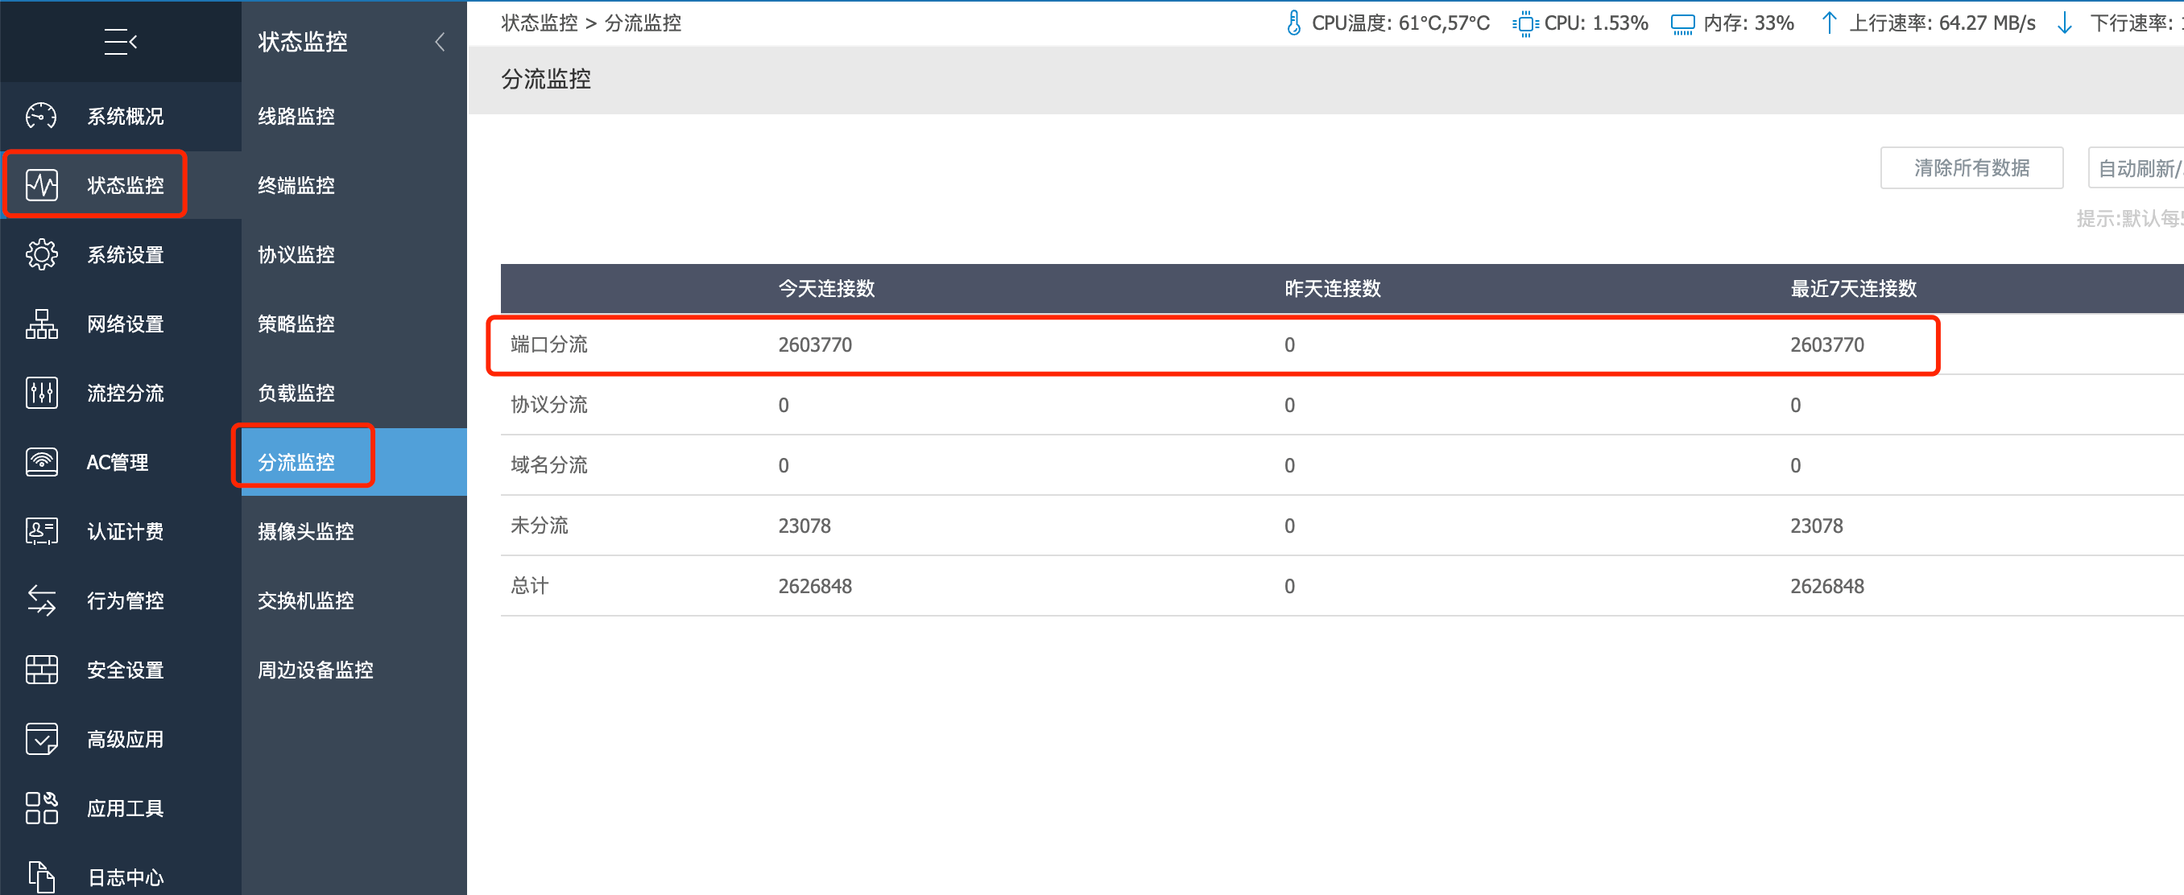The height and width of the screenshot is (895, 2184).
Task: Open 终端监控 submenu item
Action: click(x=296, y=186)
